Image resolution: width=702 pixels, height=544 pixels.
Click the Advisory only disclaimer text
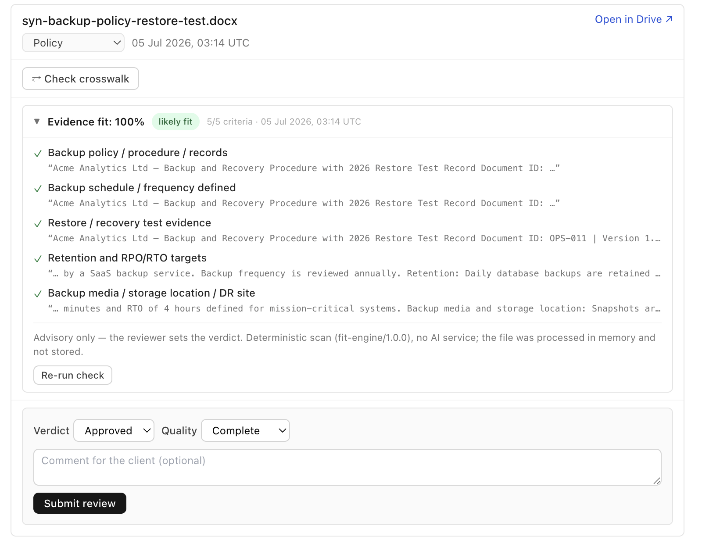tap(344, 344)
